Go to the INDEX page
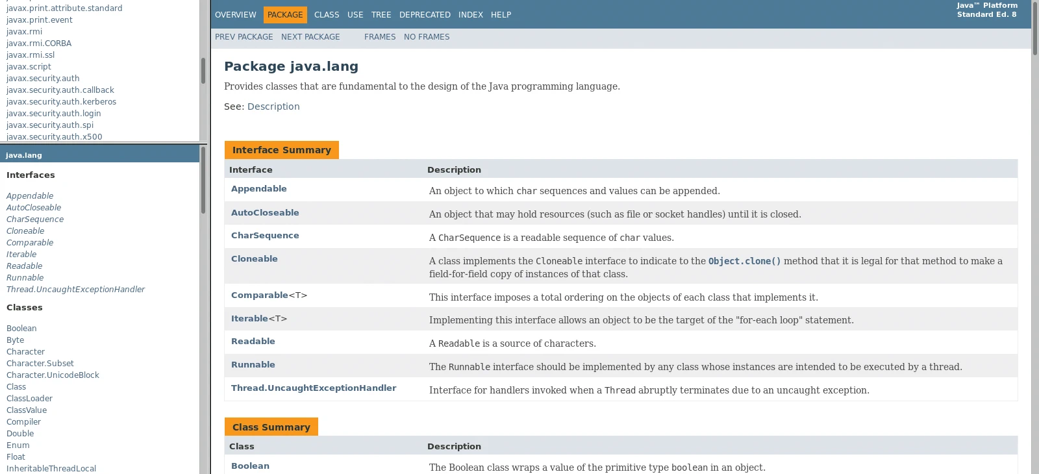The height and width of the screenshot is (474, 1039). click(x=470, y=15)
